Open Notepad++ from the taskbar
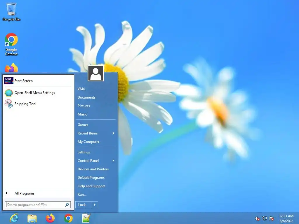The height and width of the screenshot is (224, 299). point(86,218)
